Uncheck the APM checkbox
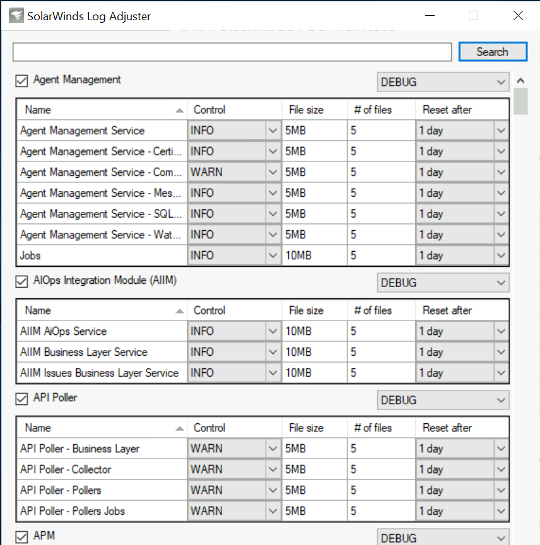Image resolution: width=540 pixels, height=545 pixels. [x=21, y=537]
